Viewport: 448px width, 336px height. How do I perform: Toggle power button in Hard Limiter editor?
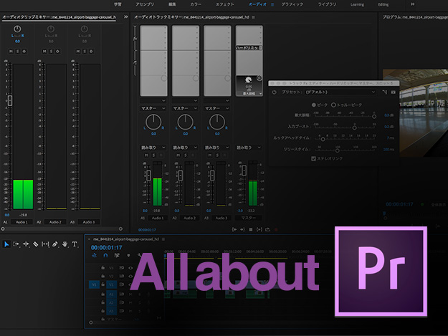[273, 92]
